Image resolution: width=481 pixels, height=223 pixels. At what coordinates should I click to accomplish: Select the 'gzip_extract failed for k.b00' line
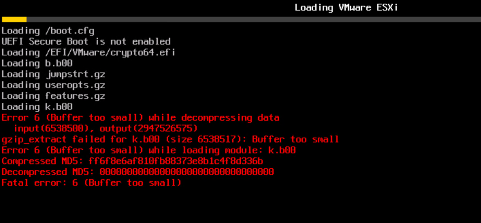[x=170, y=139]
